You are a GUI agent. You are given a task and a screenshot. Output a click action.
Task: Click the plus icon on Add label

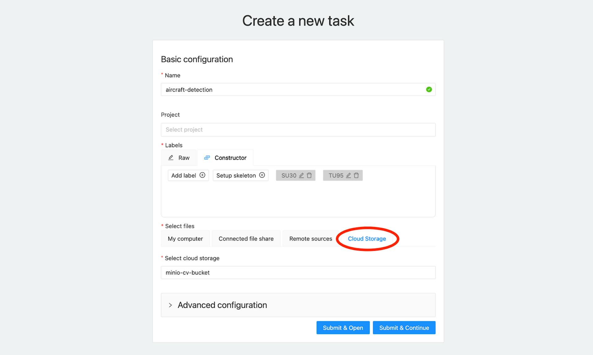202,175
